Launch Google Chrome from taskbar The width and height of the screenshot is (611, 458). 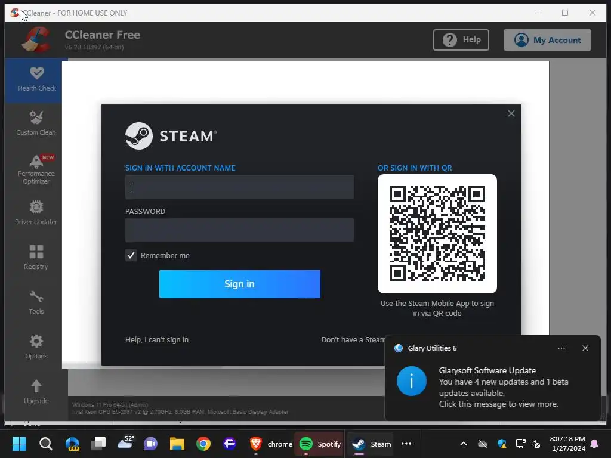tap(203, 444)
